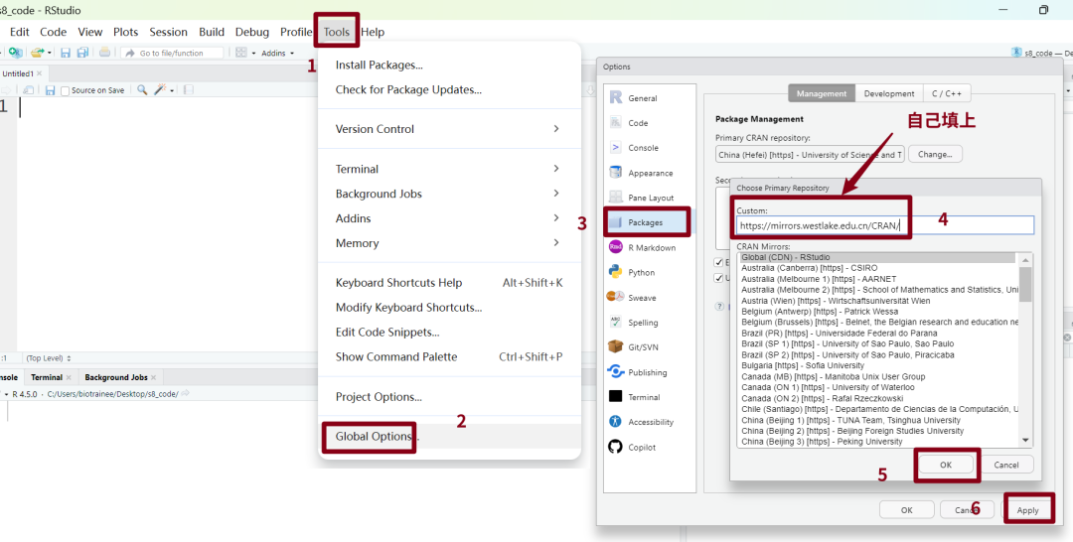Select Global (CDN) - RStudio mirror
This screenshot has width=1073, height=542.
[x=880, y=258]
